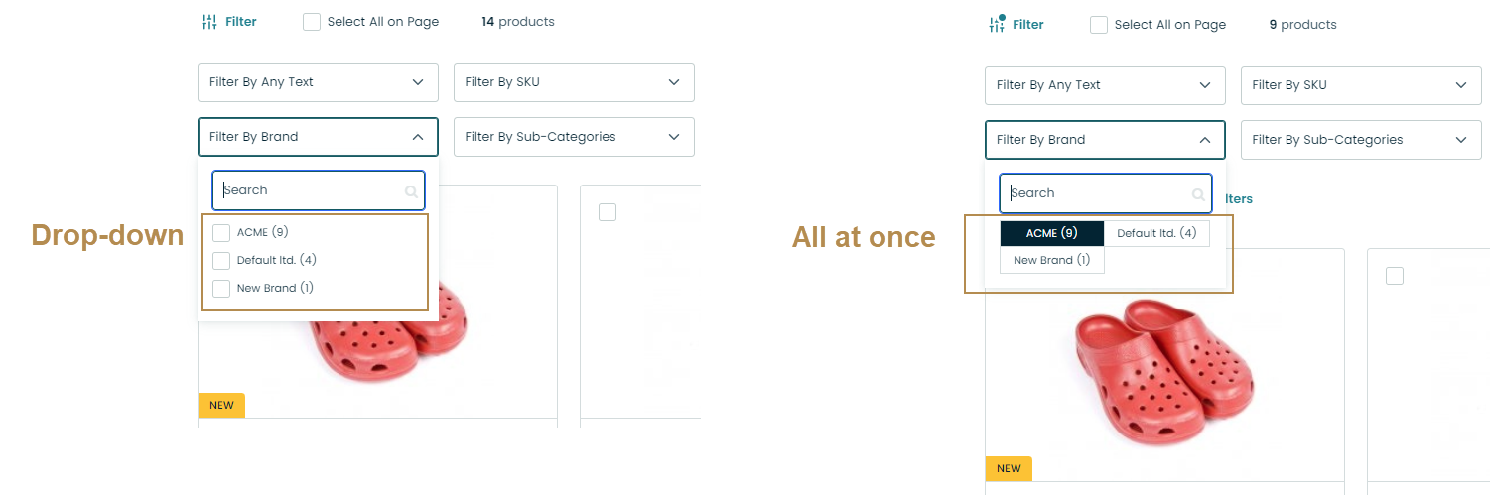The width and height of the screenshot is (1490, 495).
Task: Click search magnifier icon in right brand search
Action: pyautogui.click(x=1198, y=194)
